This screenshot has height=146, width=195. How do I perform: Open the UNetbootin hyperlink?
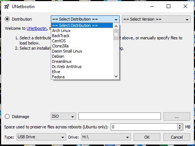pos(36,28)
